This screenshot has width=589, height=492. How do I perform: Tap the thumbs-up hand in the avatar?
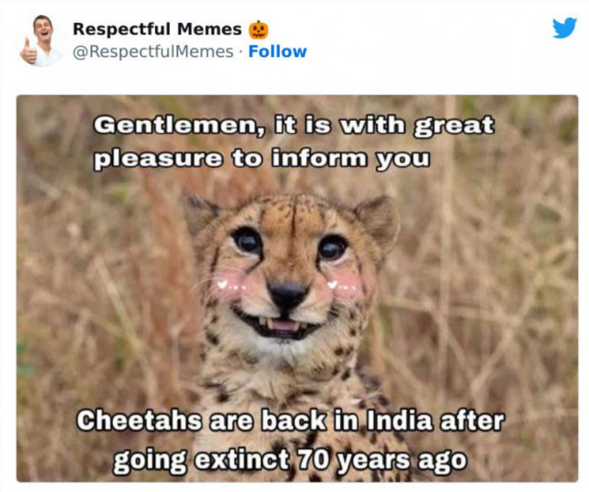[29, 52]
